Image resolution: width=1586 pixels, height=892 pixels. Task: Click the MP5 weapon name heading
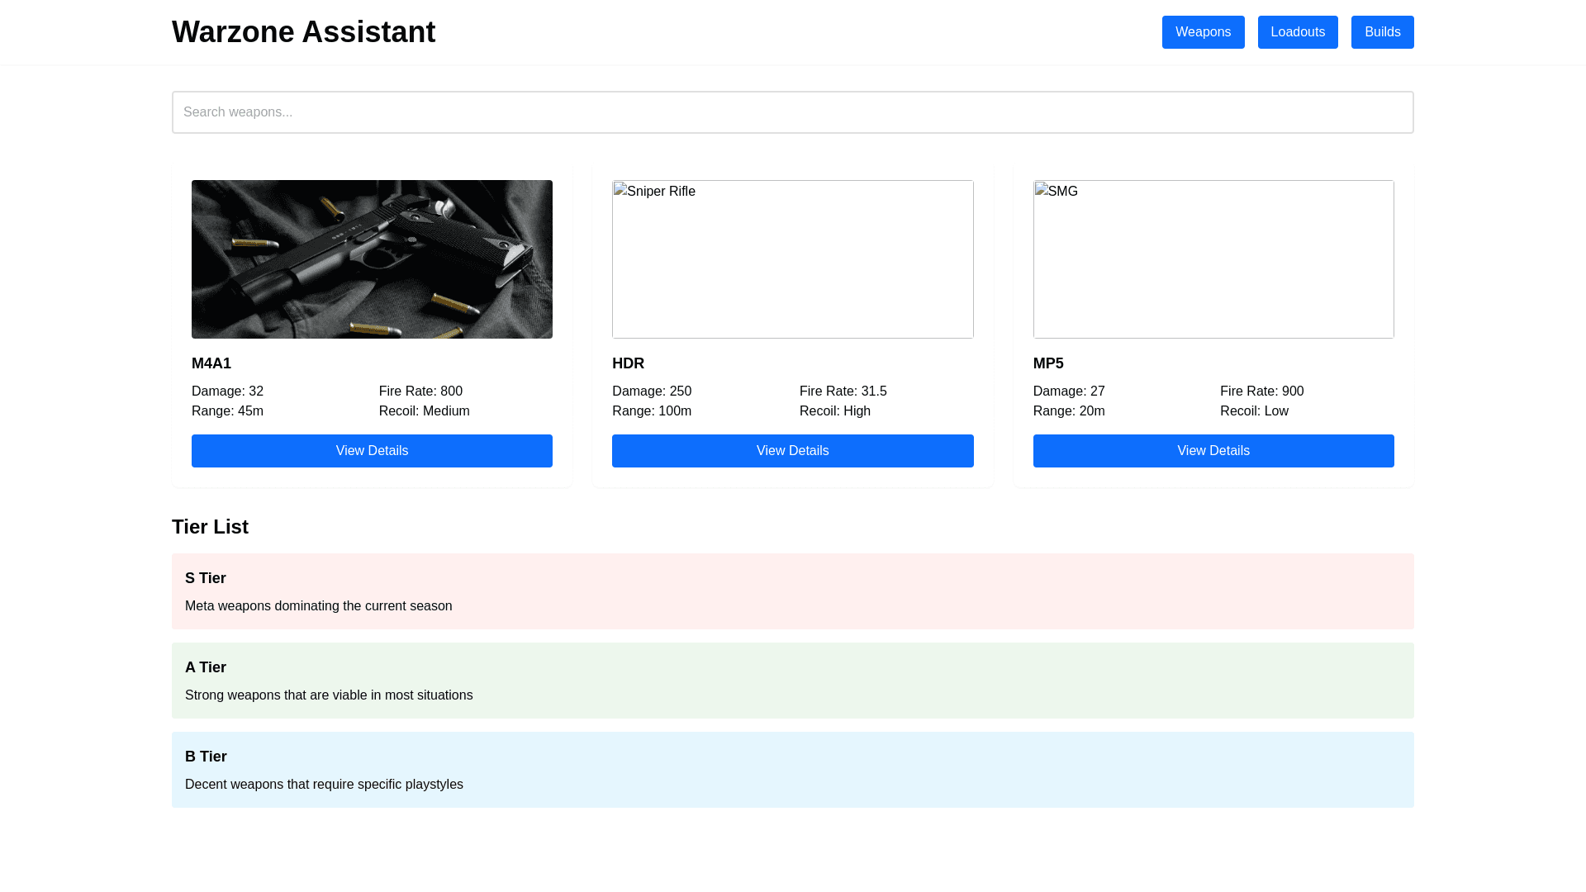[x=1047, y=363]
